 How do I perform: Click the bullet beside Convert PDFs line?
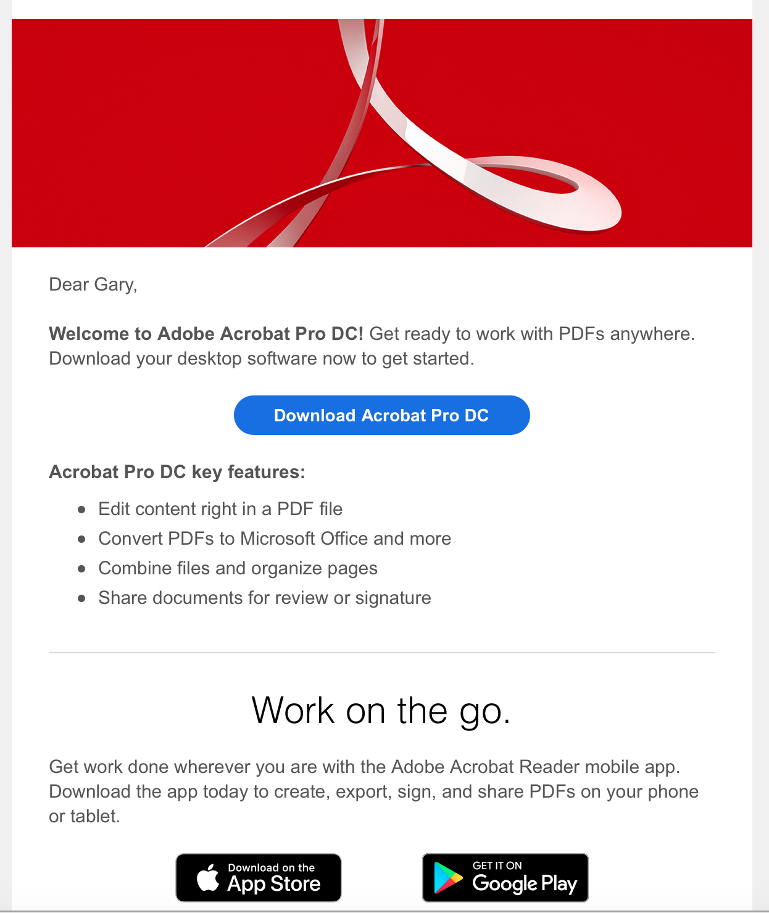tap(82, 539)
